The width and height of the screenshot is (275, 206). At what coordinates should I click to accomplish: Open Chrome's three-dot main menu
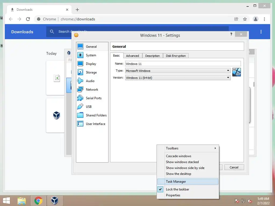(x=264, y=19)
